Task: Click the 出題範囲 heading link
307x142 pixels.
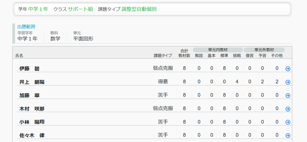Action: pos(26,27)
